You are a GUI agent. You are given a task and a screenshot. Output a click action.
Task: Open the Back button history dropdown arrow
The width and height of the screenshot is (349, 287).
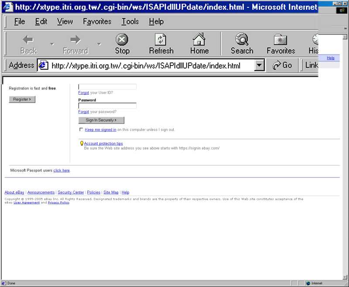(52, 44)
